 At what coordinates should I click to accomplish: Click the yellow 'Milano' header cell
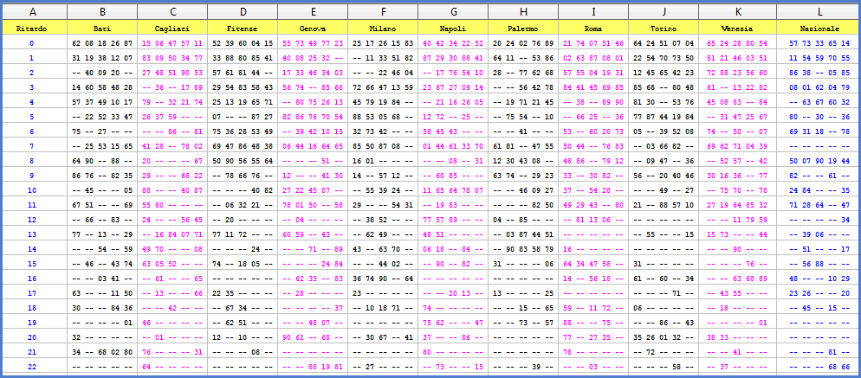[383, 28]
